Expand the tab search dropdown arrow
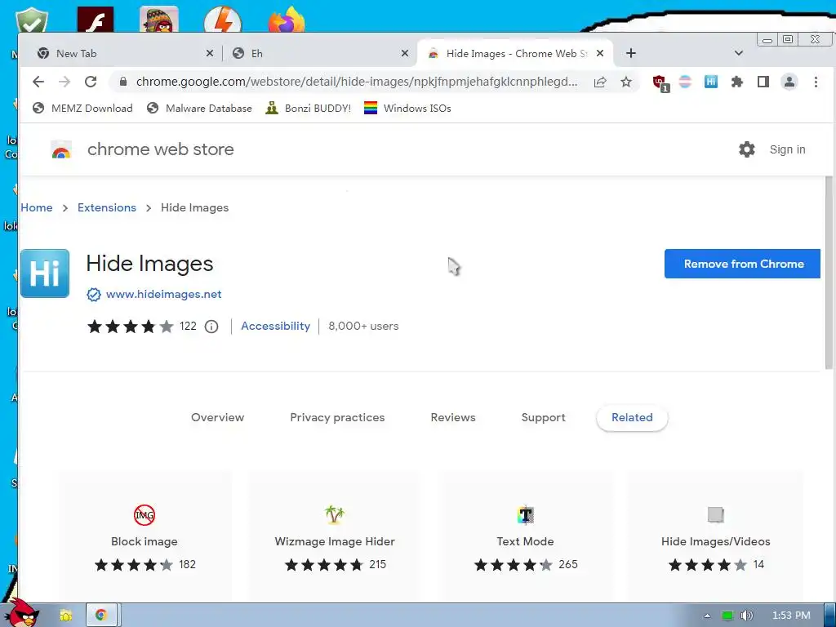The image size is (836, 627). (x=738, y=53)
